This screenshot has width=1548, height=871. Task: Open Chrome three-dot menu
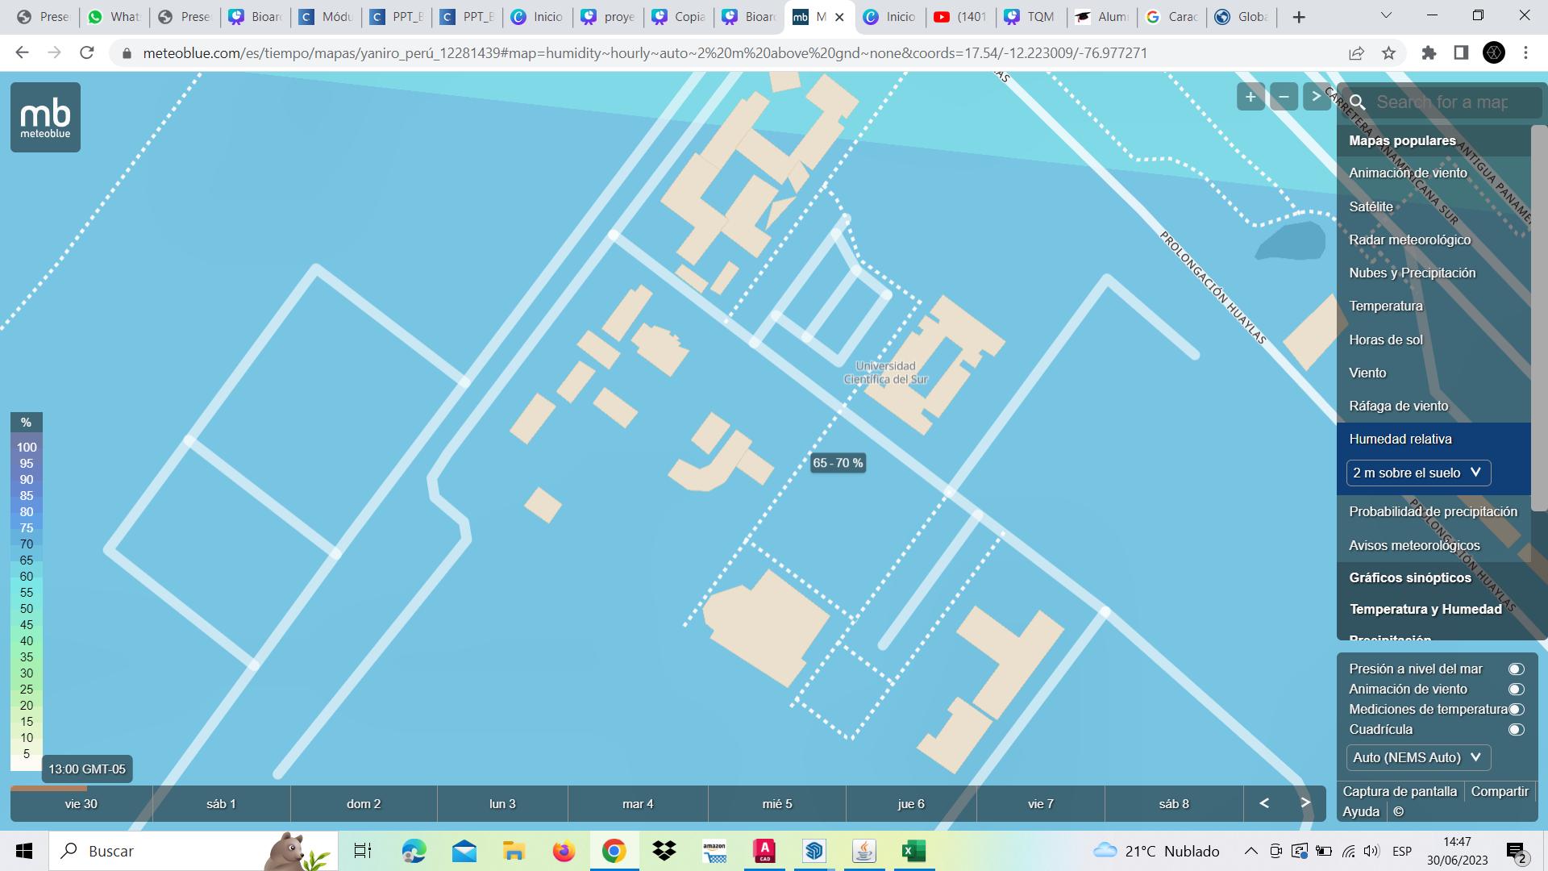(x=1525, y=53)
